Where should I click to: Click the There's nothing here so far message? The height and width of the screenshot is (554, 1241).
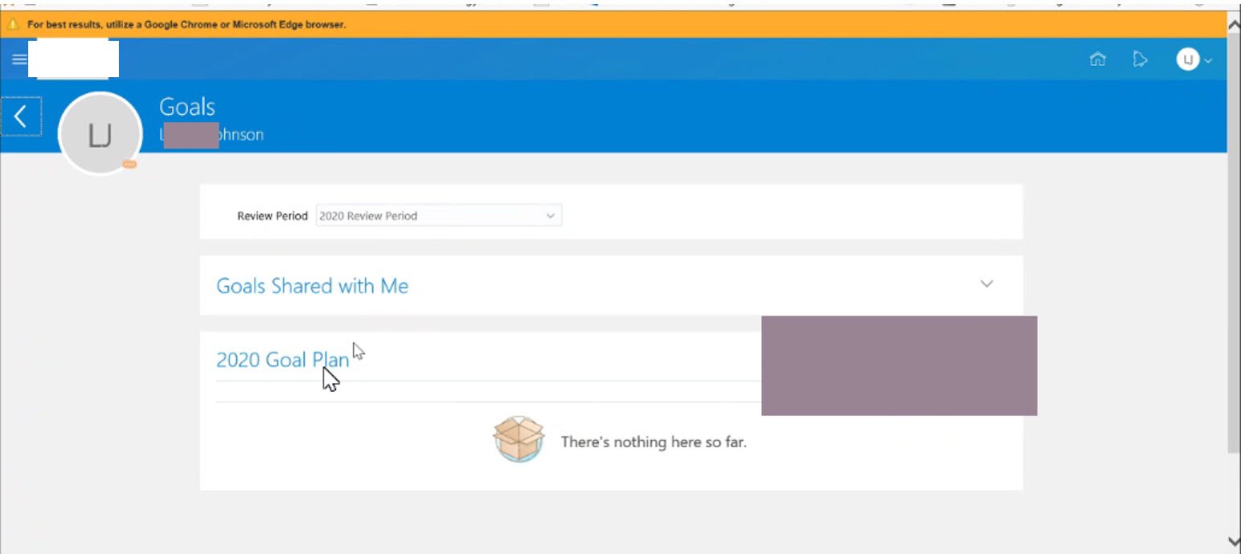[653, 442]
